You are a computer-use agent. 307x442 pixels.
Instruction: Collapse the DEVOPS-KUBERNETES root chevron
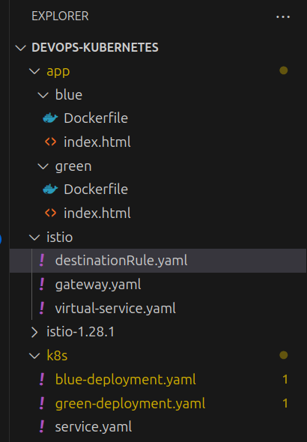click(x=21, y=48)
